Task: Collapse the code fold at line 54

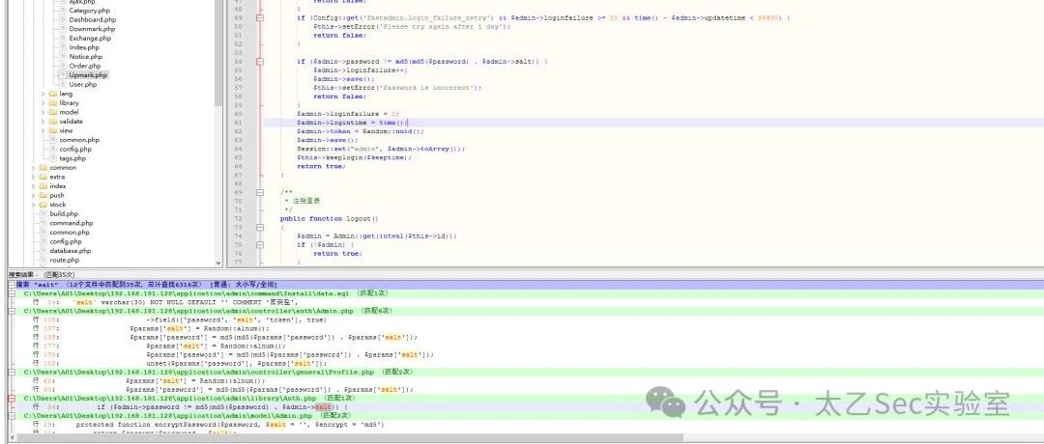Action: coord(260,62)
